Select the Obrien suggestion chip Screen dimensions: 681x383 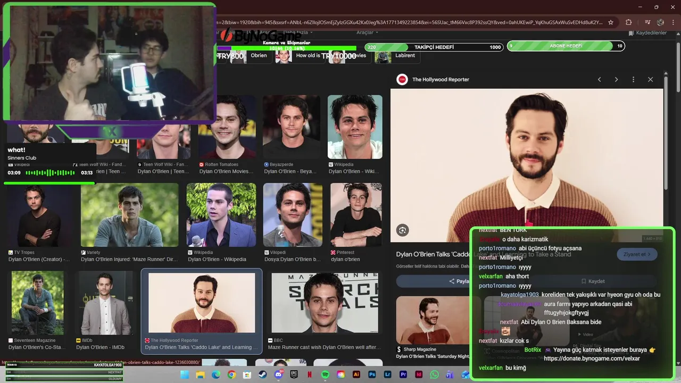[x=250, y=56]
